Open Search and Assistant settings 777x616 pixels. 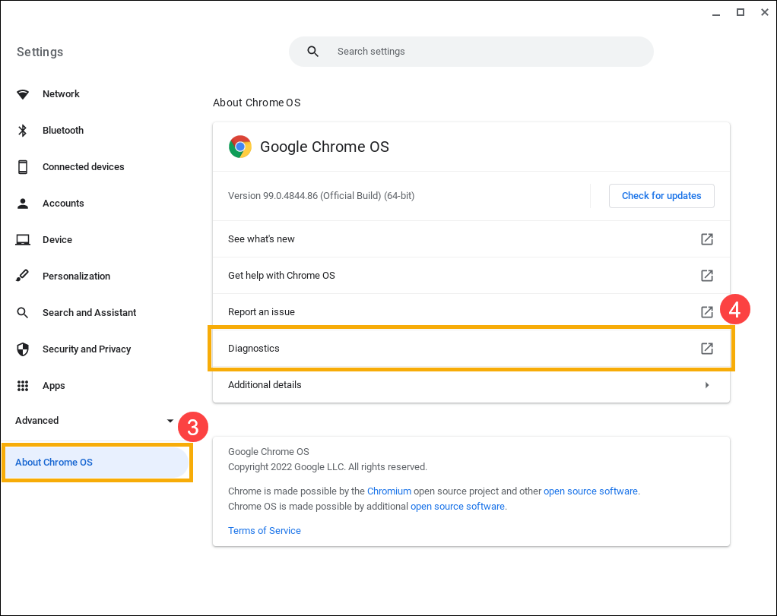[89, 313]
